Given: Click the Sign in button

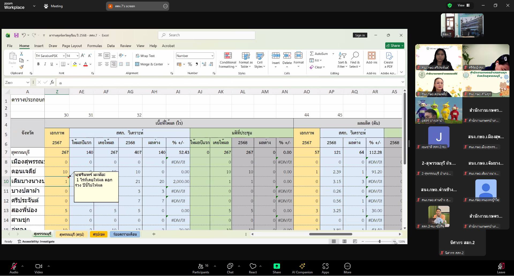Looking at the screenshot, I should pos(360,35).
